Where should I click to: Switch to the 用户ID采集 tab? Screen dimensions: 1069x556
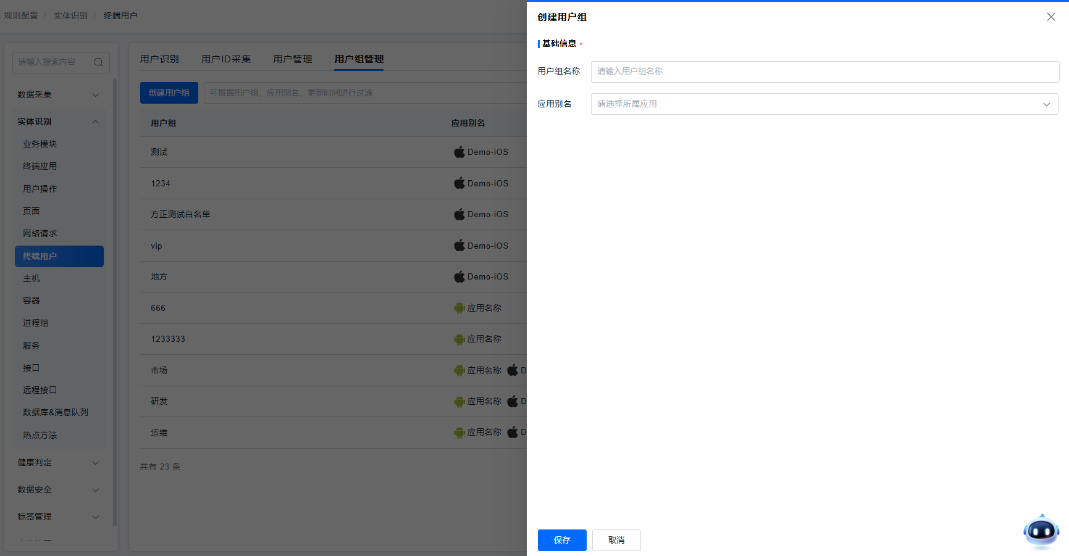point(226,59)
